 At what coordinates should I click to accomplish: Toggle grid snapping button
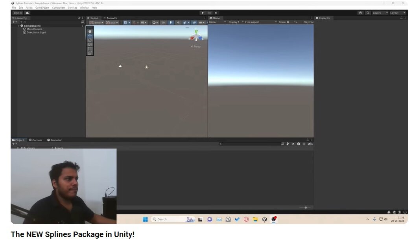point(134,22)
